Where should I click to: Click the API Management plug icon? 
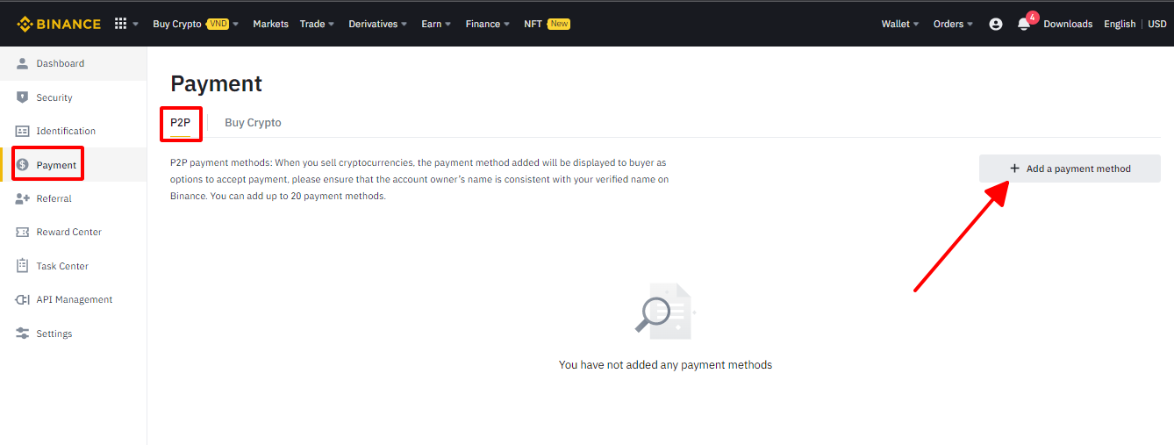pyautogui.click(x=23, y=299)
